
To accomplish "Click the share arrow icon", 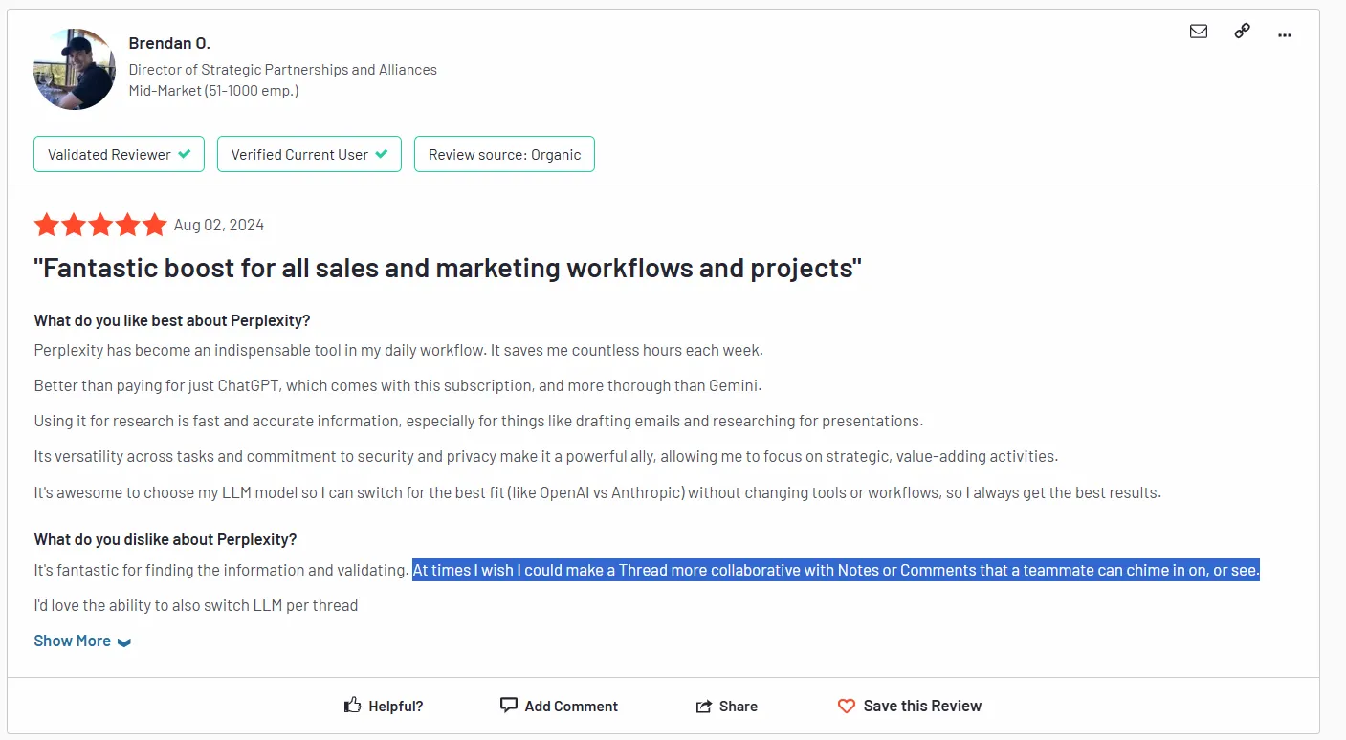I will click(704, 707).
